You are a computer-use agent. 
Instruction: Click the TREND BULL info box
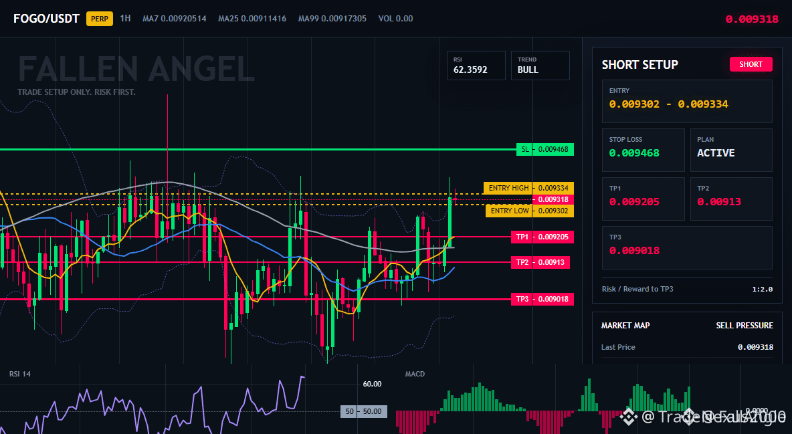click(x=540, y=66)
